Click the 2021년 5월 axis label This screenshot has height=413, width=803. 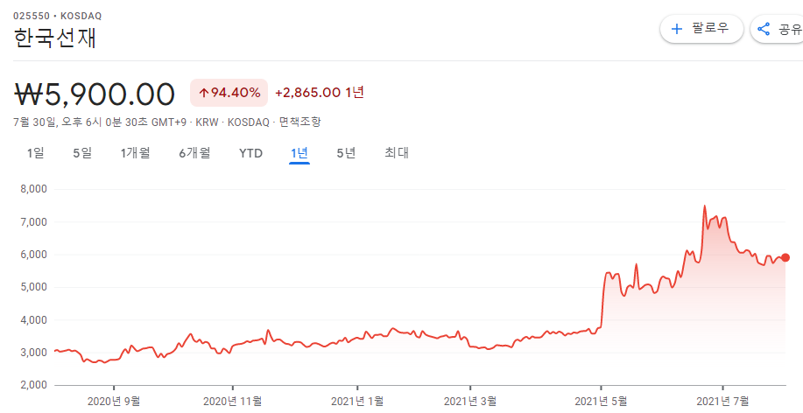602,402
